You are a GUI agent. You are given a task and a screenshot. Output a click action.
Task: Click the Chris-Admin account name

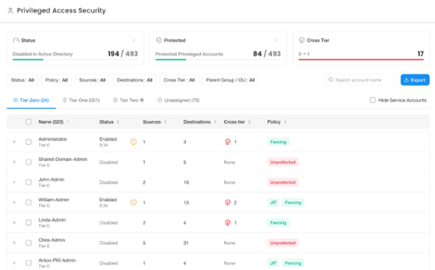[52, 240]
